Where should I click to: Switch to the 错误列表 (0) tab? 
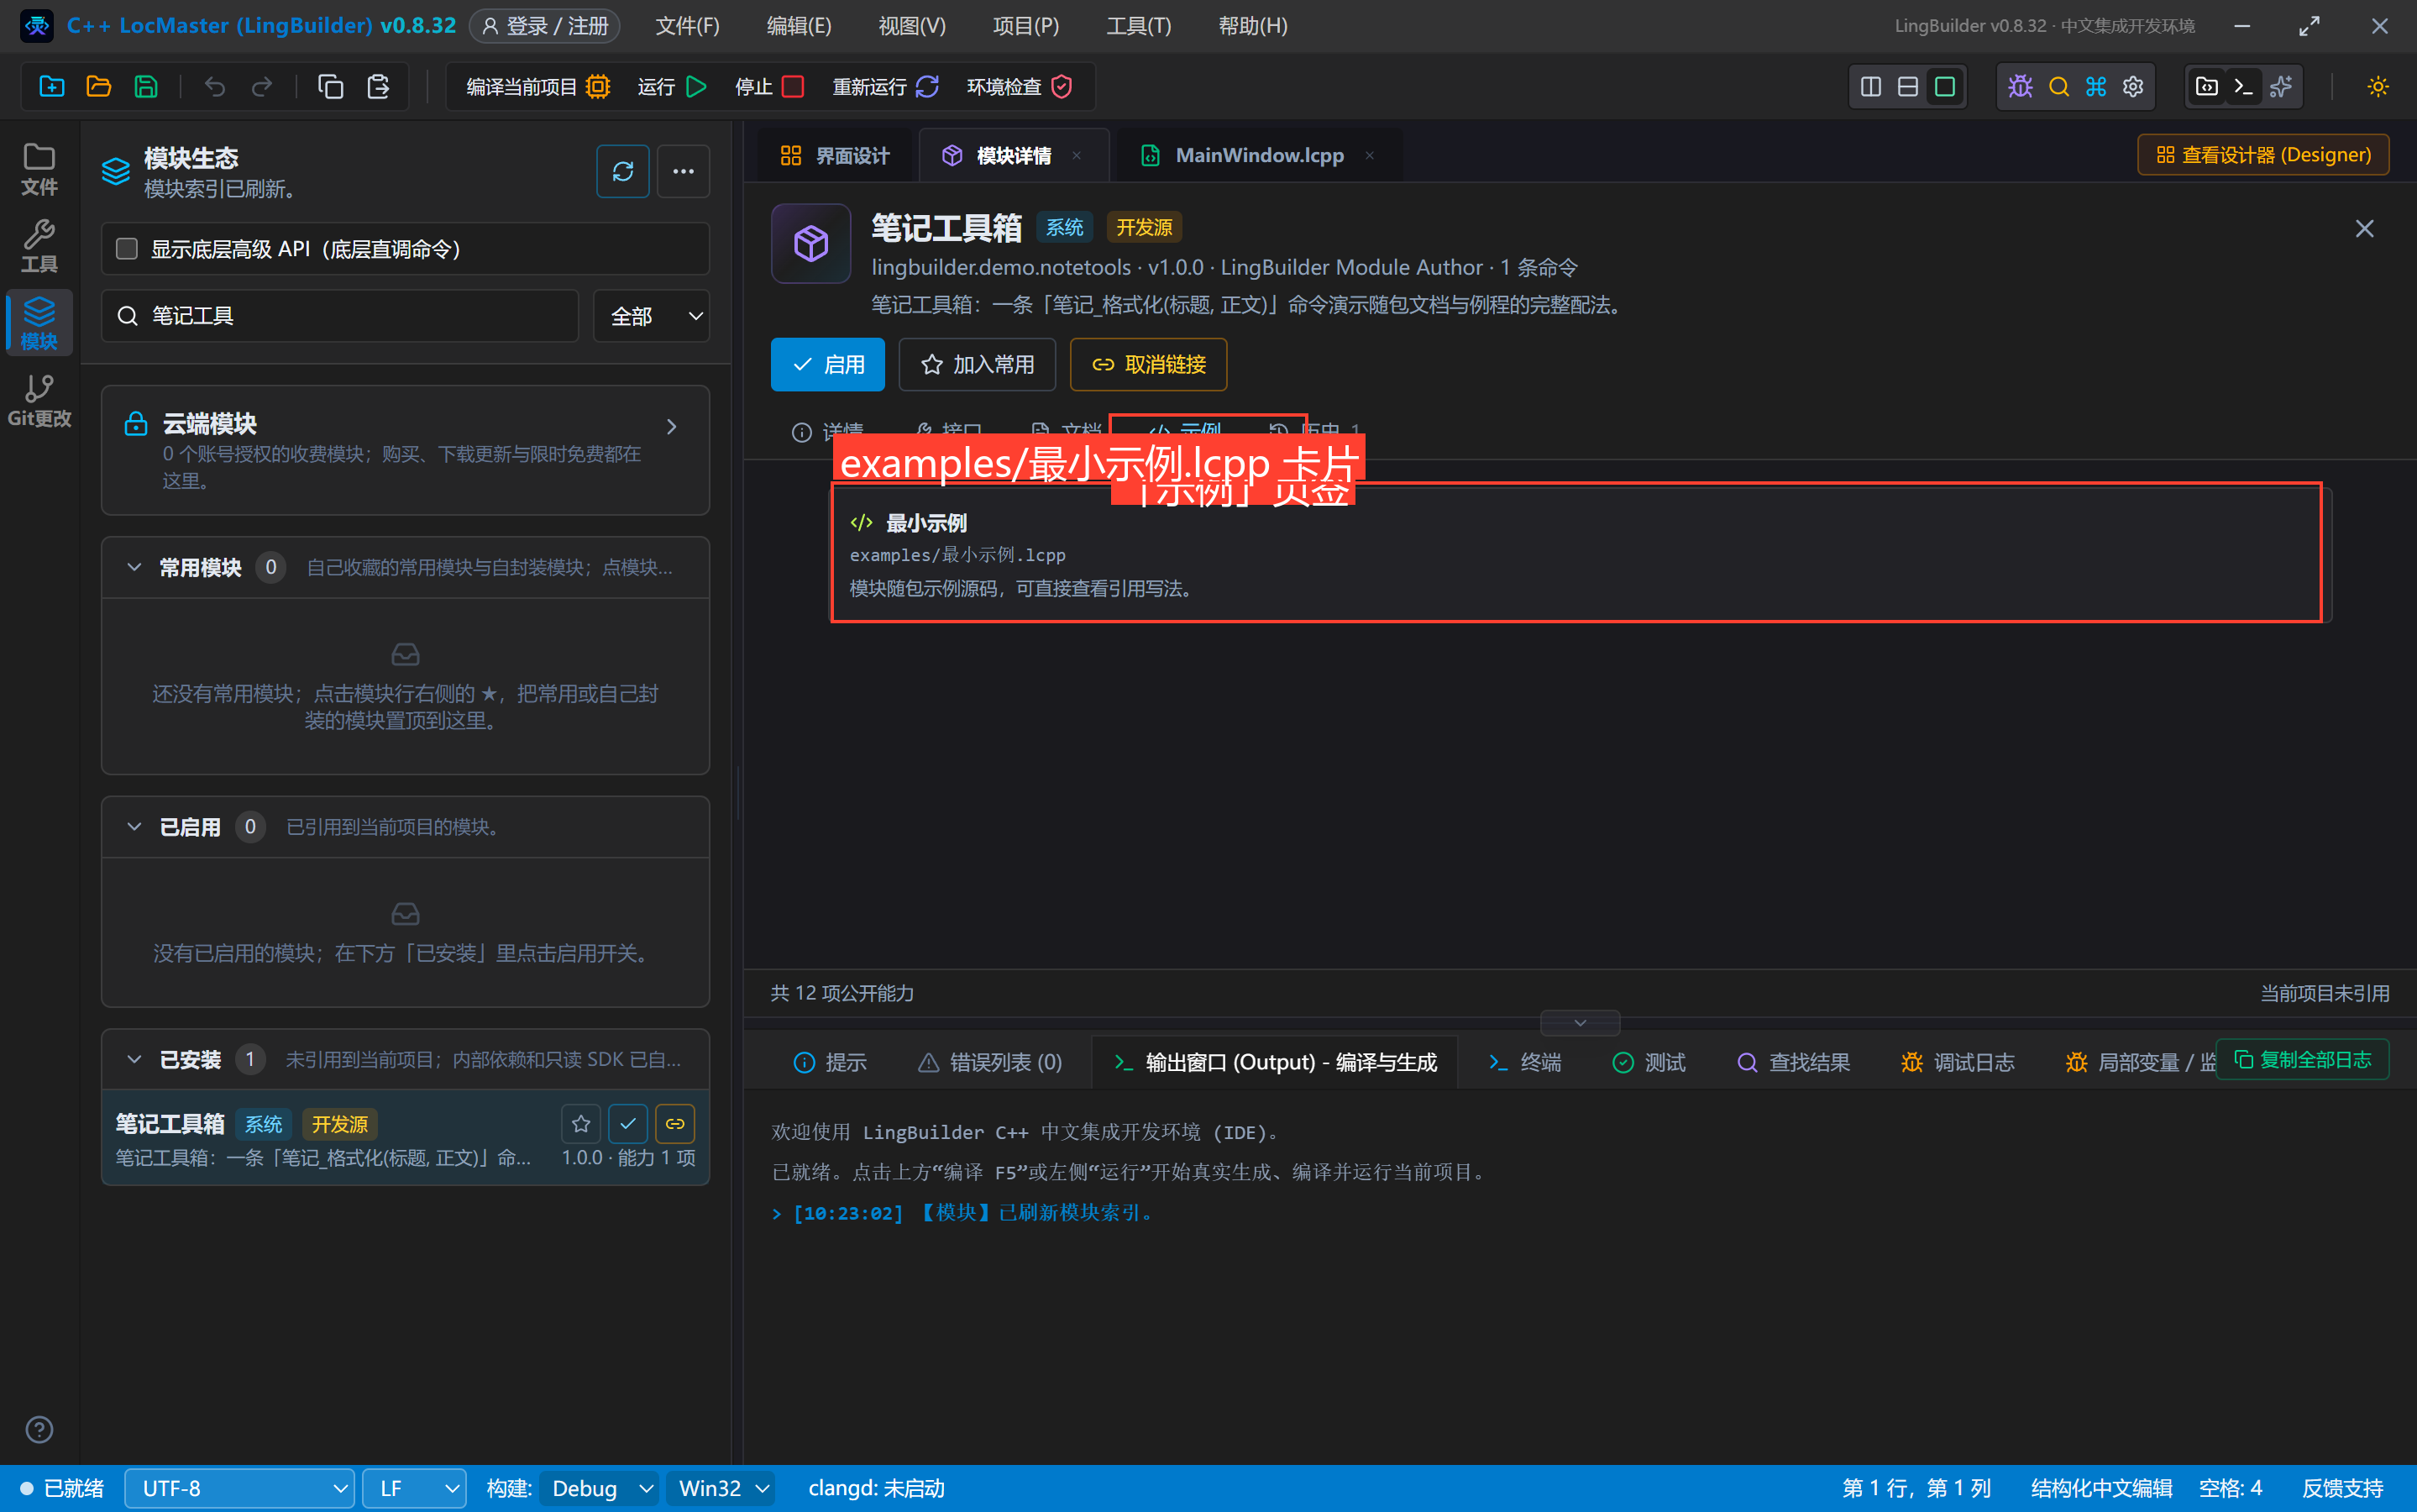tap(991, 1062)
